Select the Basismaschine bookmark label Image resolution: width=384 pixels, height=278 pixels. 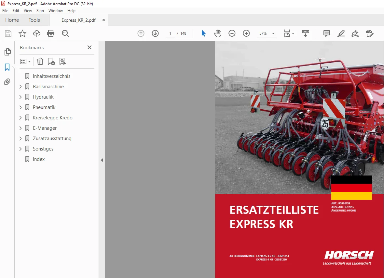tap(48, 87)
